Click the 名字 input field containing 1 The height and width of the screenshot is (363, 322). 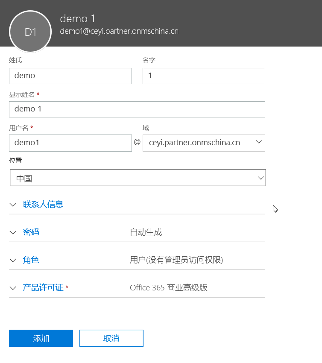[204, 76]
